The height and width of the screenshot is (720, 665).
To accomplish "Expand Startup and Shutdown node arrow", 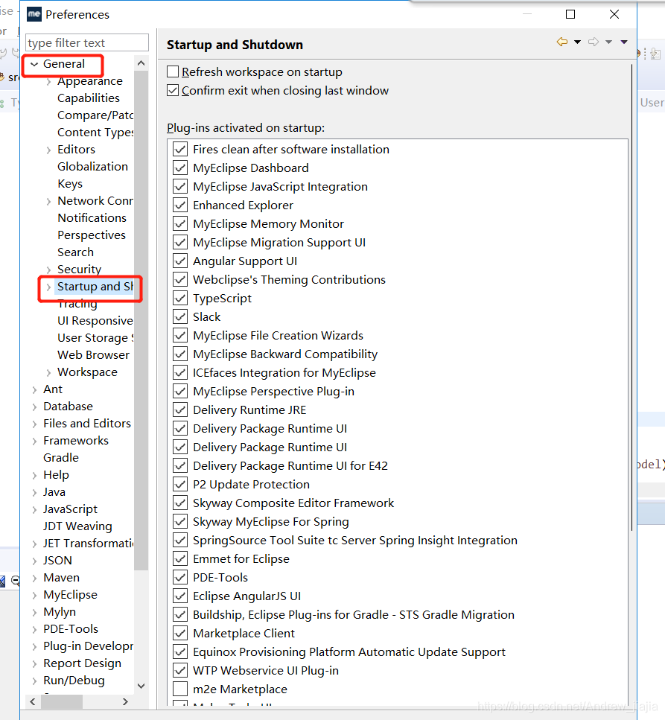I will [x=48, y=287].
